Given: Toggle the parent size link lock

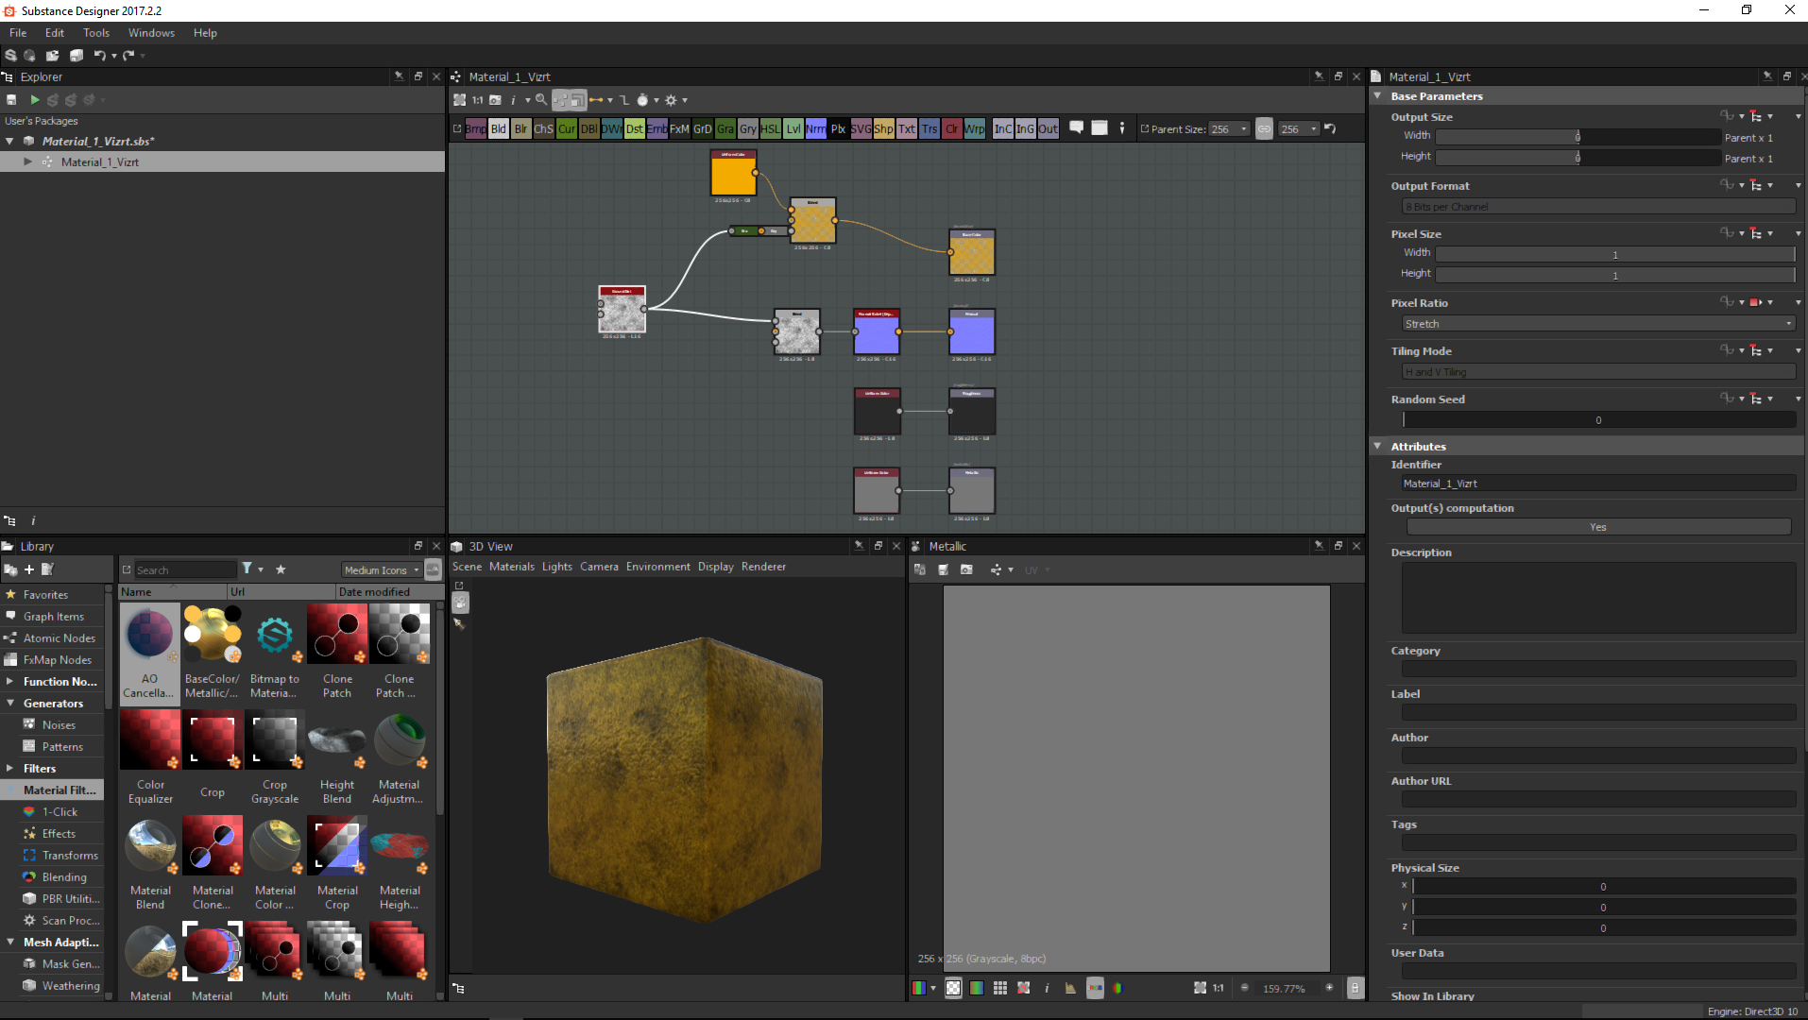Looking at the screenshot, I should pos(1264,129).
